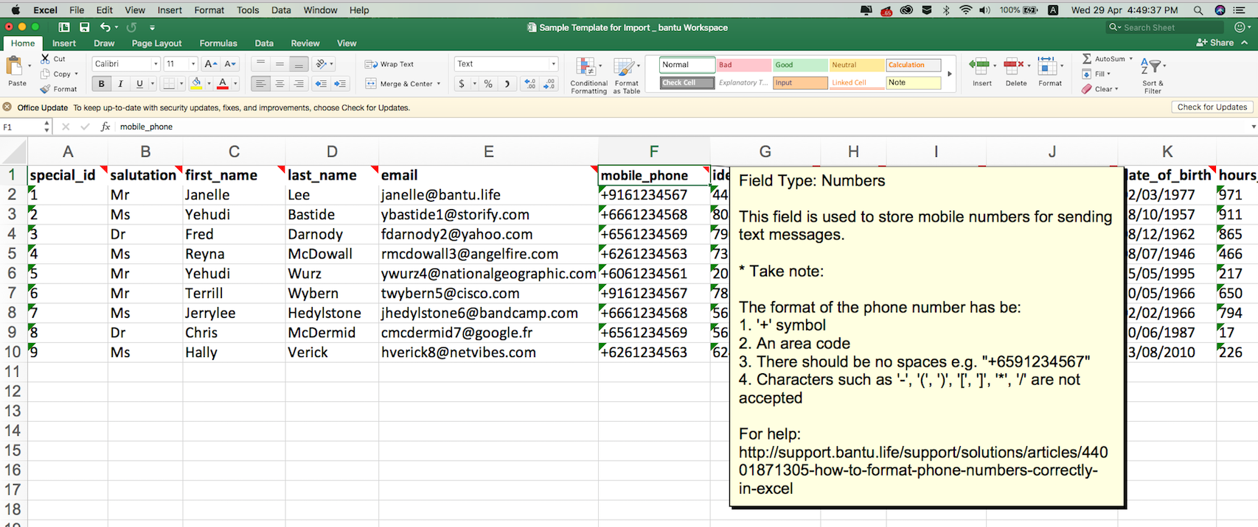This screenshot has width=1258, height=527.
Task: Open the Review ribbon tab
Action: coord(305,43)
